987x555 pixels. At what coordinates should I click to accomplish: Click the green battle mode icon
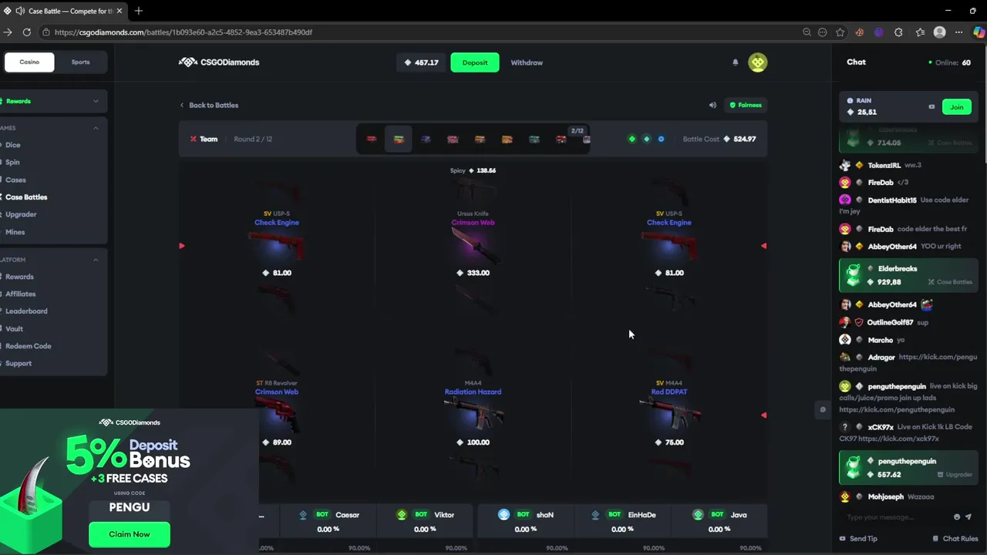pos(632,139)
